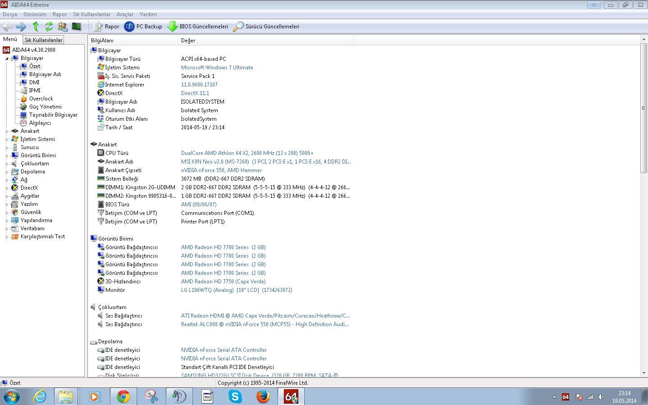Open the Windows Start button

(x=11, y=396)
